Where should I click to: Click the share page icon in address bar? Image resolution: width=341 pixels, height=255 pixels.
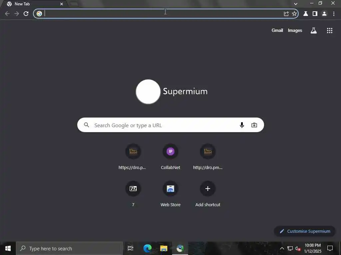point(286,14)
